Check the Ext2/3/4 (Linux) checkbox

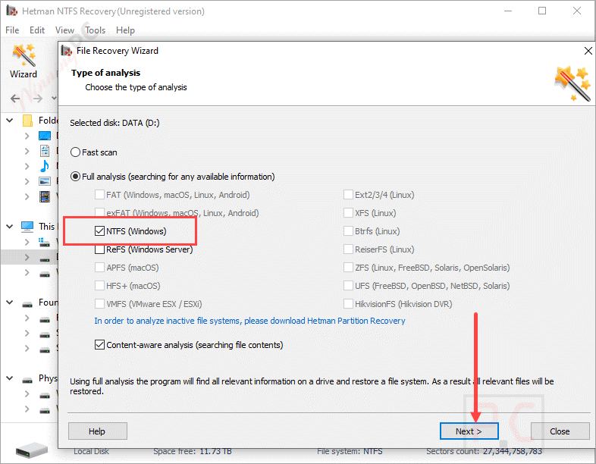point(348,195)
